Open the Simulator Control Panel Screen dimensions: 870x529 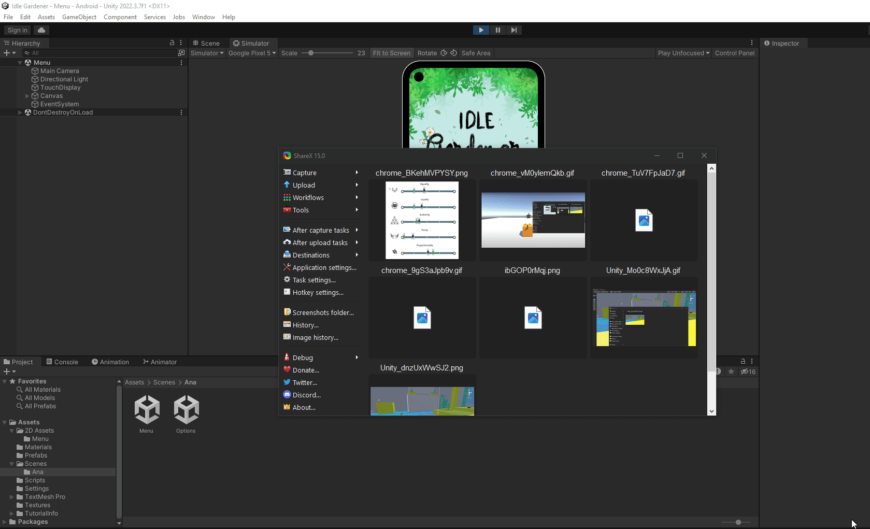click(x=735, y=53)
